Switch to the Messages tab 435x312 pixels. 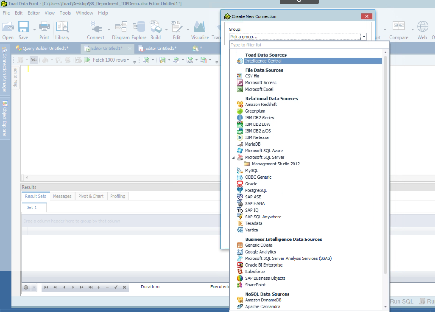coord(62,196)
